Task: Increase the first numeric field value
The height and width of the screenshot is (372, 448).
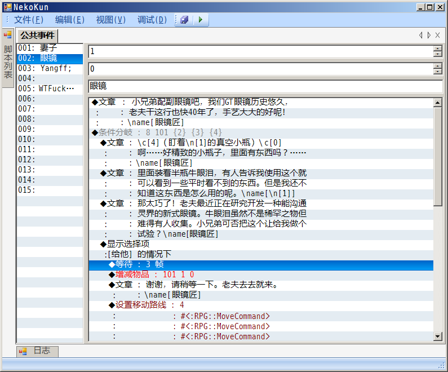Action: 437,48
